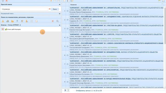Focus the search field containing 7712040126
Viewport: 166px width, 93px height.
(x=25, y=9)
